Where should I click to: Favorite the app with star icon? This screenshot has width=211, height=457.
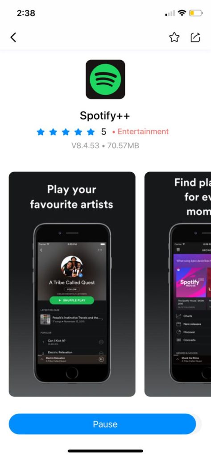174,37
